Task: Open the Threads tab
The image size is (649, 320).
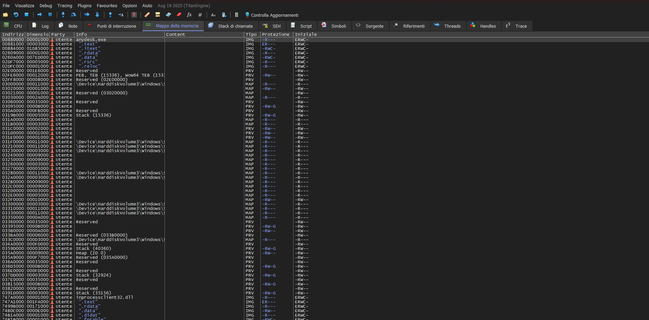Action: pyautogui.click(x=448, y=26)
